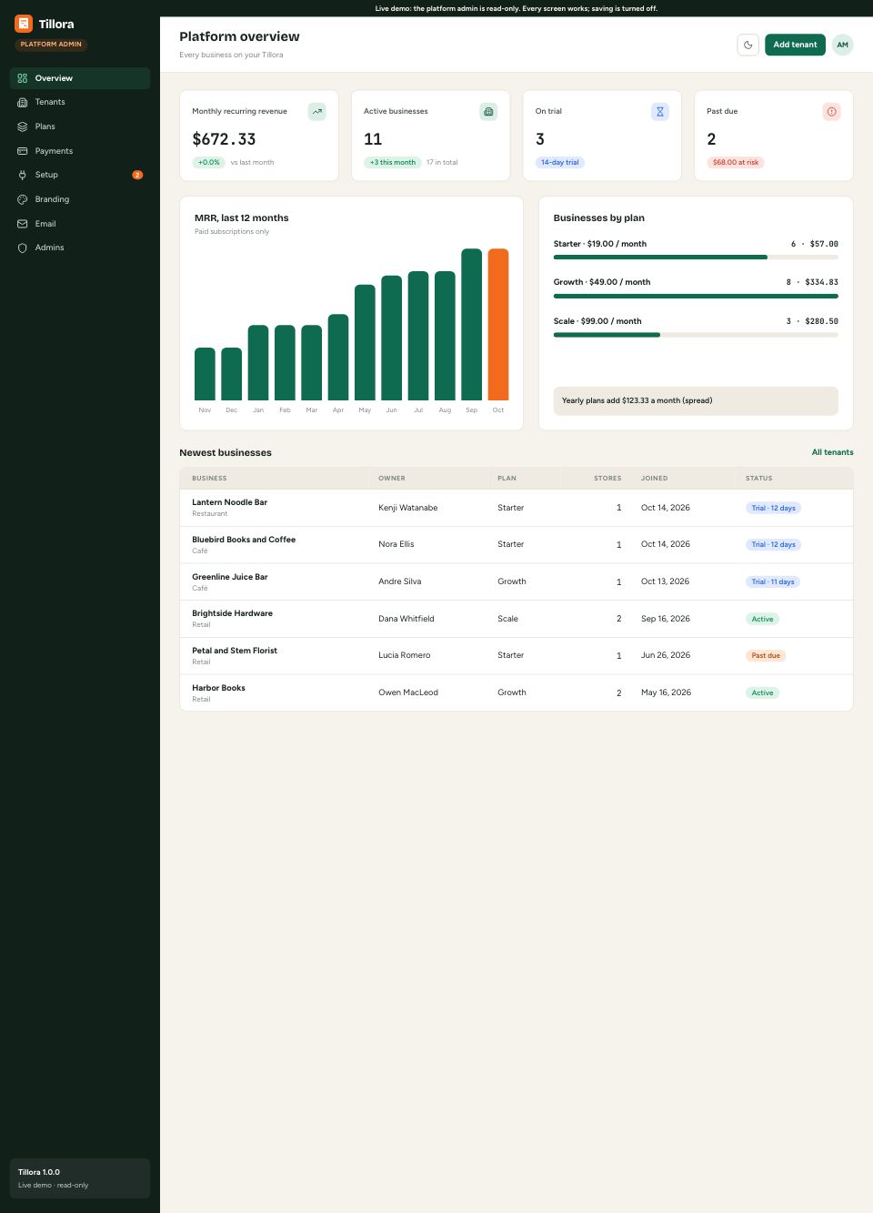This screenshot has height=1213, width=873.
Task: Click the Branding palette icon in sidebar
Action: click(x=23, y=199)
